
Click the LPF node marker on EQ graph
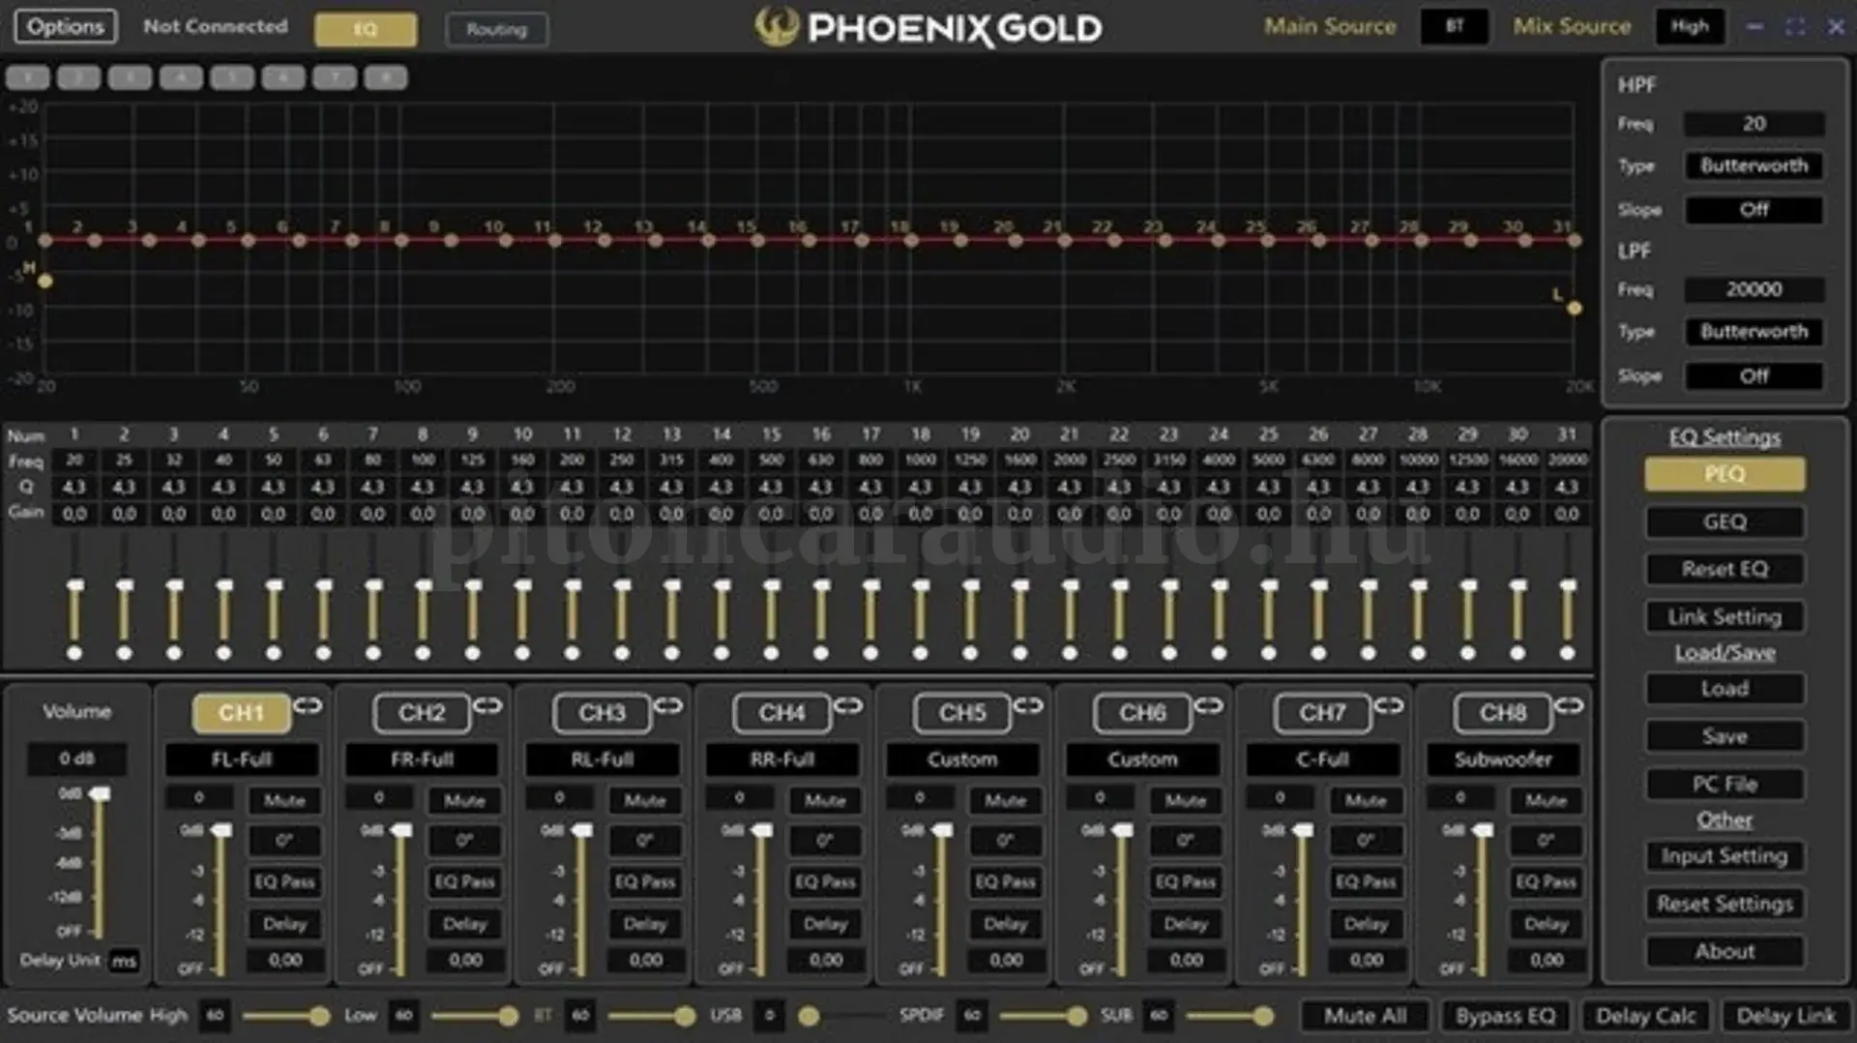1575,309
